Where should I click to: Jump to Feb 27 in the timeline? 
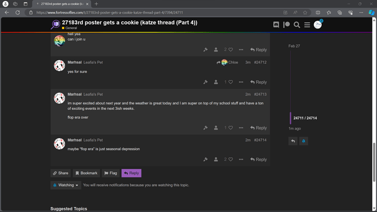tap(294, 46)
